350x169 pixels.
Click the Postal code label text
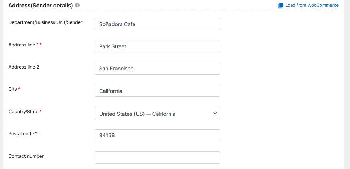click(x=21, y=134)
